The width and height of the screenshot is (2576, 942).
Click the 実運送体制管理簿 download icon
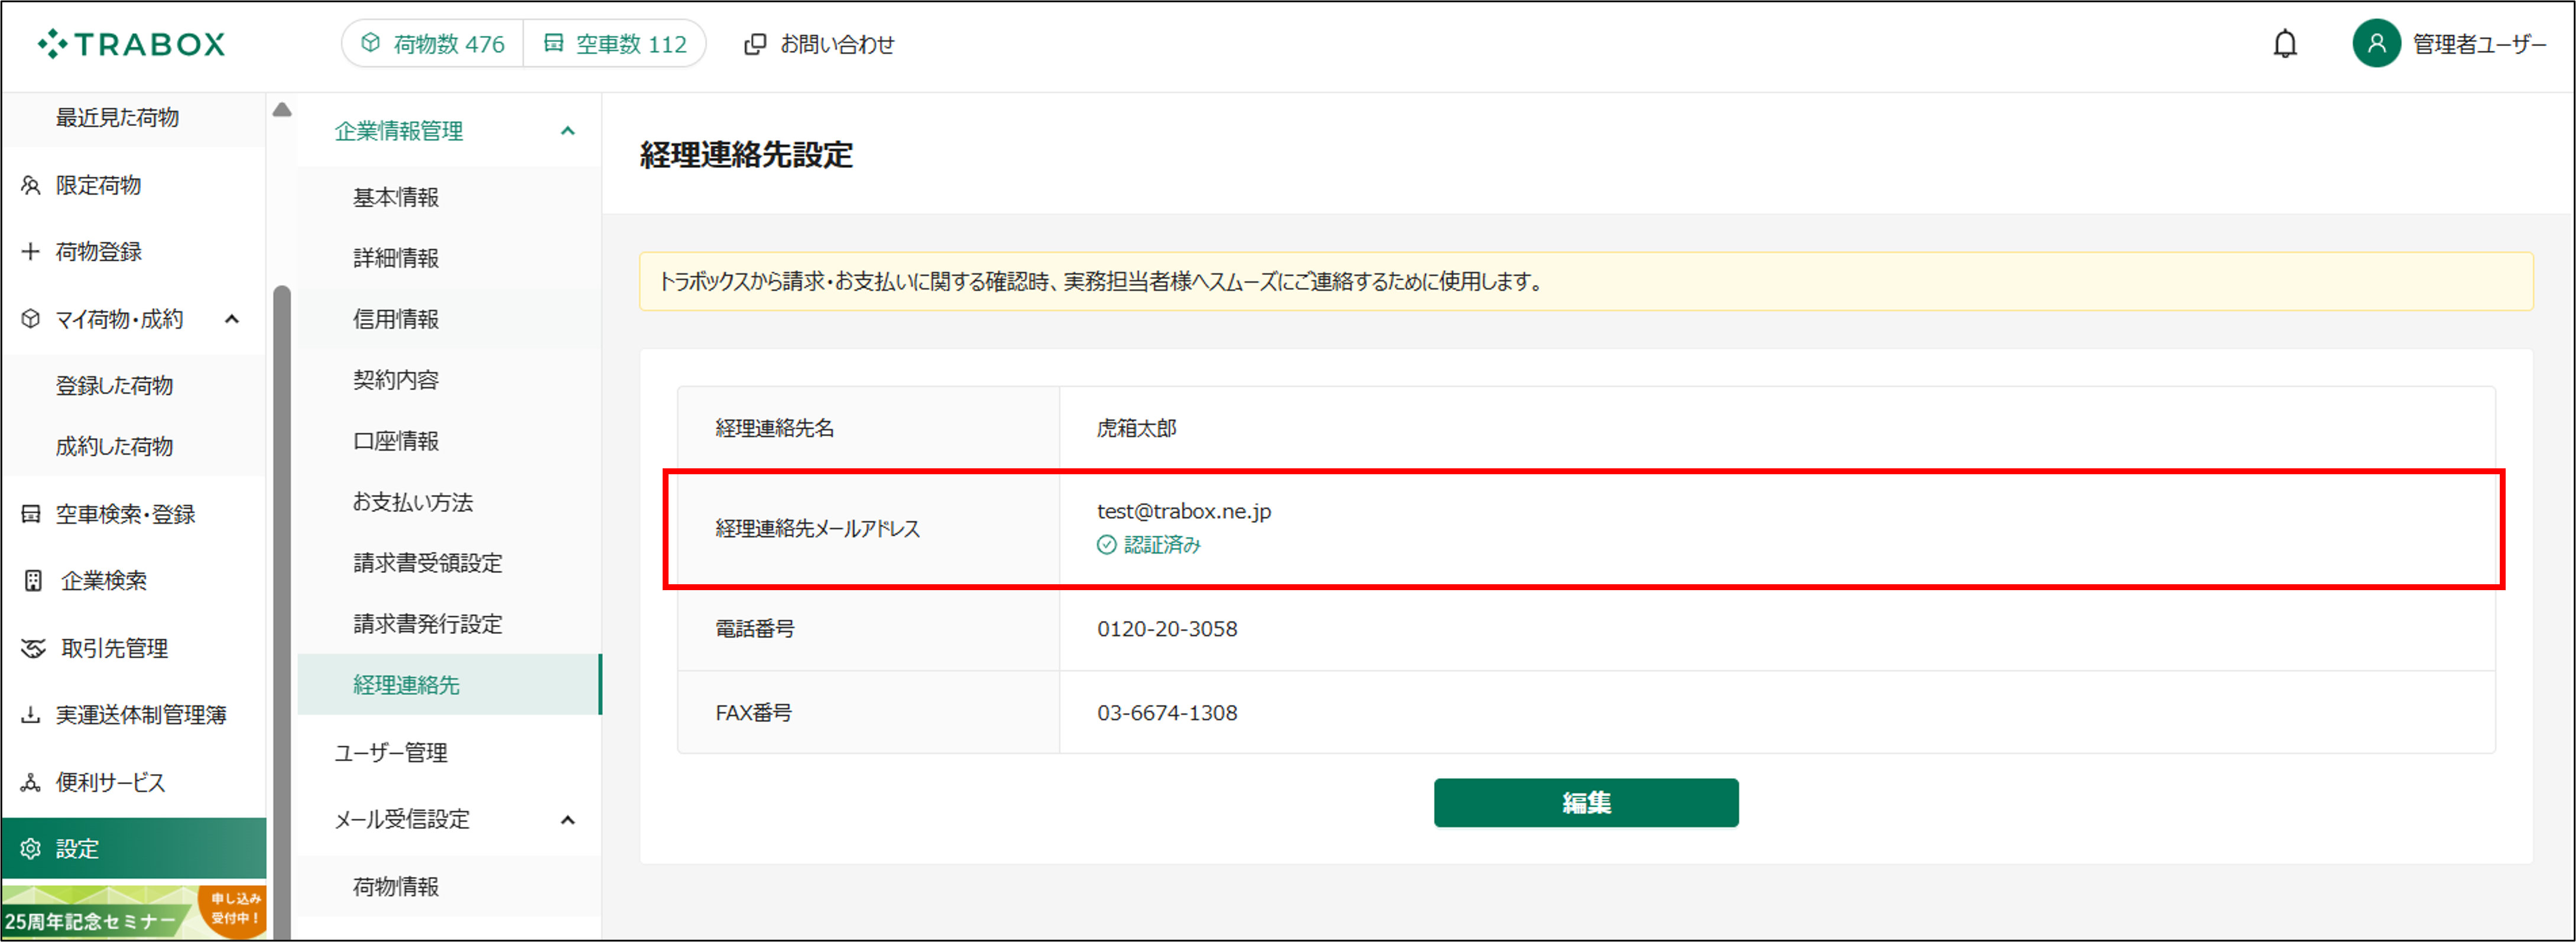point(31,715)
